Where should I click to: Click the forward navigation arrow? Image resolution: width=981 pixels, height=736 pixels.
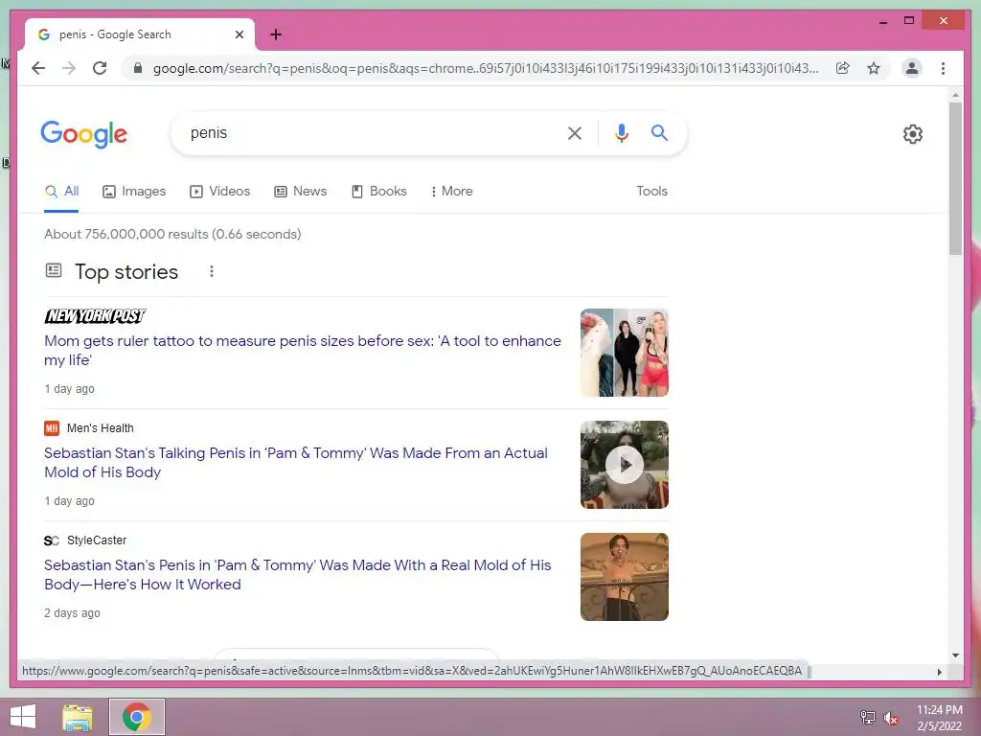[69, 68]
